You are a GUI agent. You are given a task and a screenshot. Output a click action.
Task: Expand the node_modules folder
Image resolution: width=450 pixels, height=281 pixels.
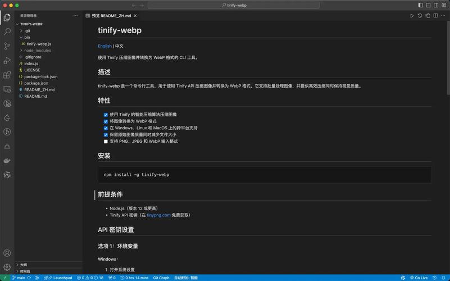tap(49, 51)
